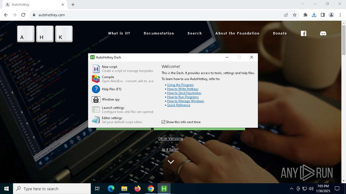Click AutoHotkey taskbar button
The image size is (346, 194).
point(164,189)
